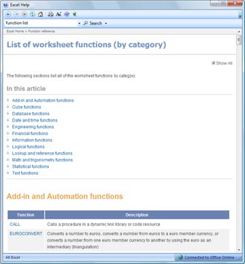Jump to Date and time functions

coord(35,120)
